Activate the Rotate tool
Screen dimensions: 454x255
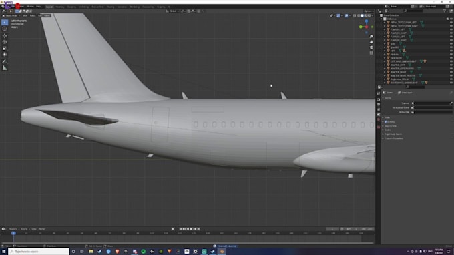[x=5, y=42]
